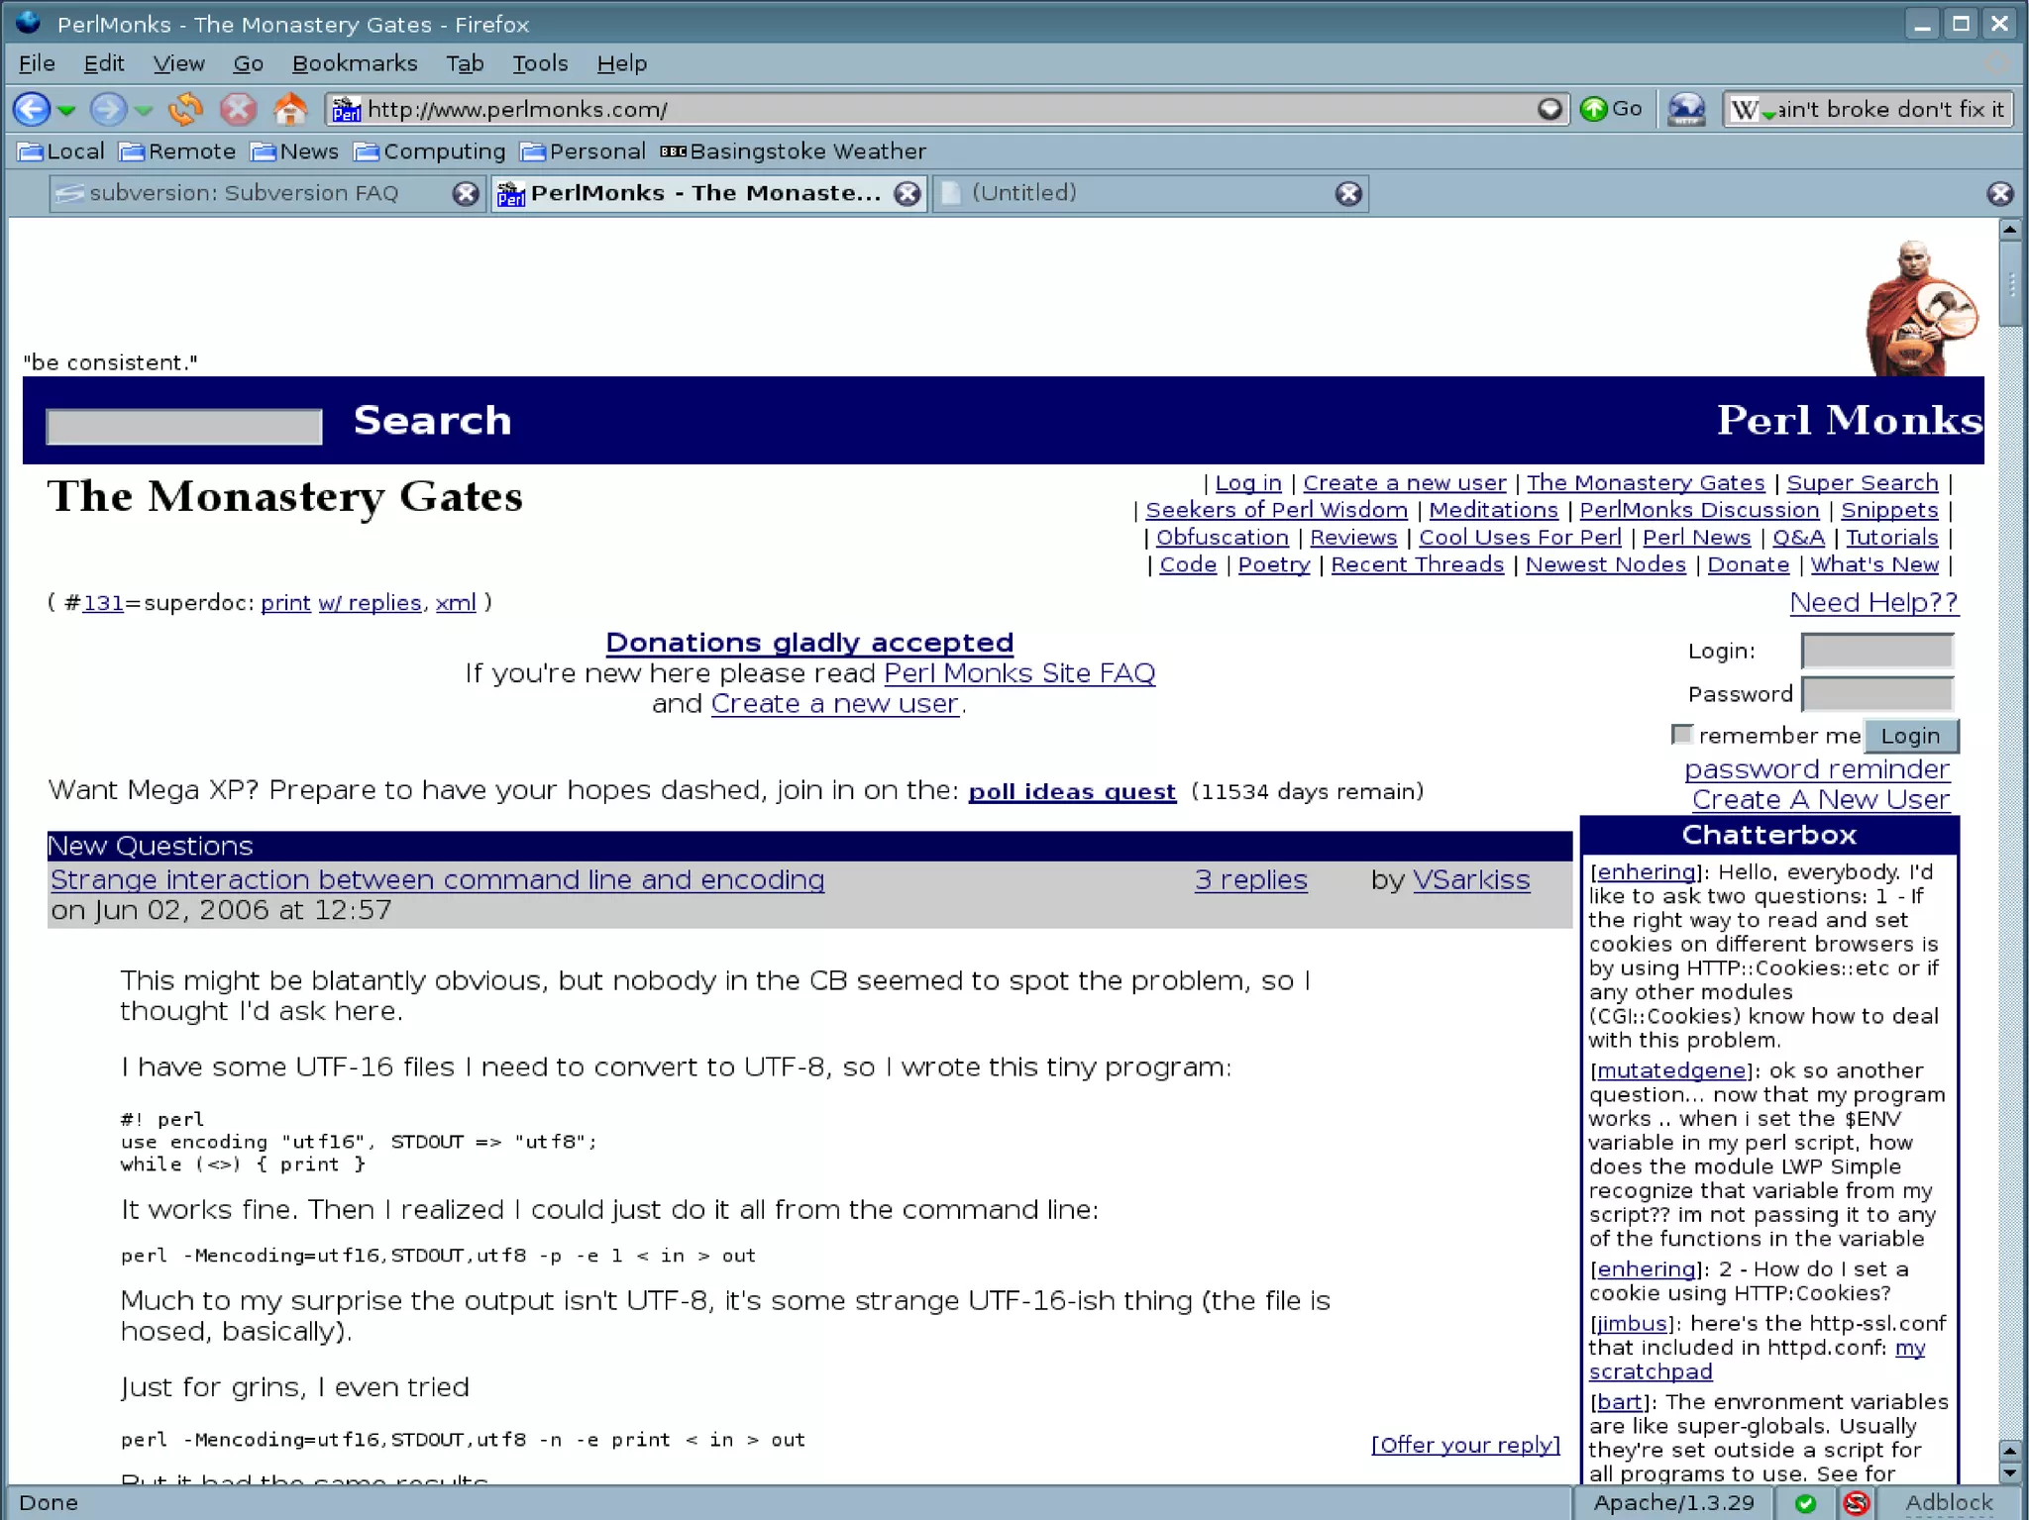Focus the Login username field
This screenshot has width=2029, height=1520.
(x=1876, y=651)
